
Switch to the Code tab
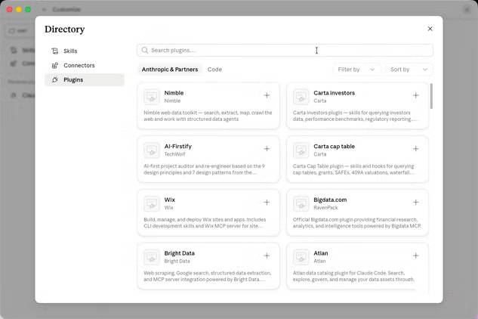coord(214,70)
